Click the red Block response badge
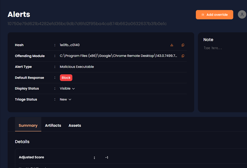 66,78
